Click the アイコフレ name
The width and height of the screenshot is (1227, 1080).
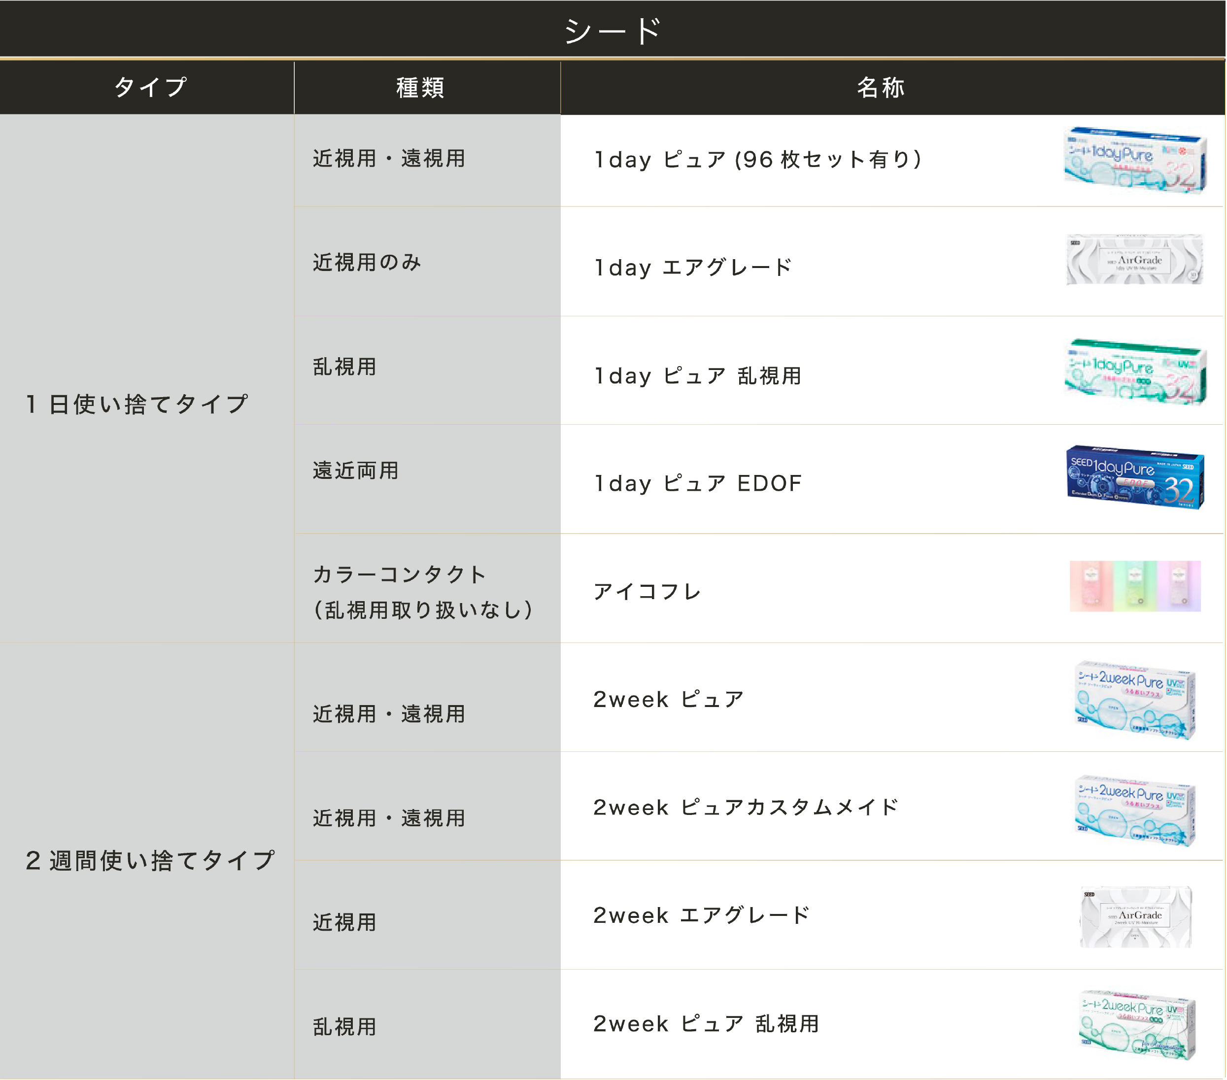pos(647,591)
